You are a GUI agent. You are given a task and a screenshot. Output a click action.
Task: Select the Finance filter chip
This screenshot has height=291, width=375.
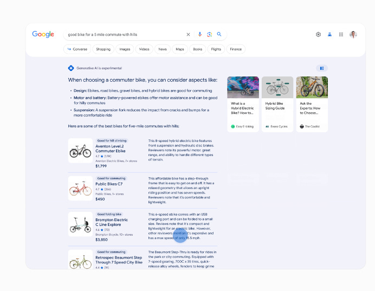pos(236,49)
